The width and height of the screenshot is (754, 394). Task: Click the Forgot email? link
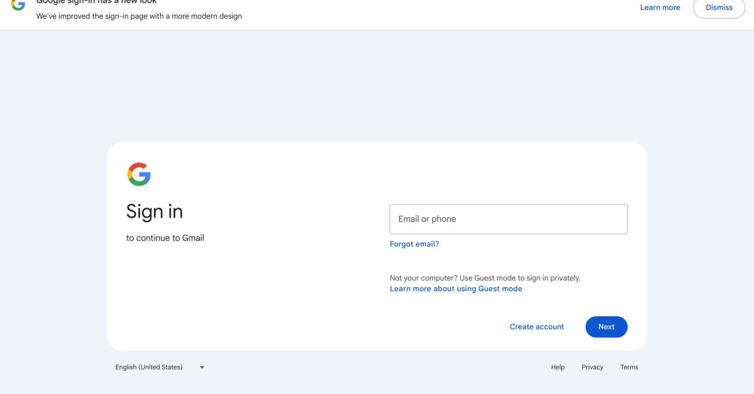click(x=414, y=244)
